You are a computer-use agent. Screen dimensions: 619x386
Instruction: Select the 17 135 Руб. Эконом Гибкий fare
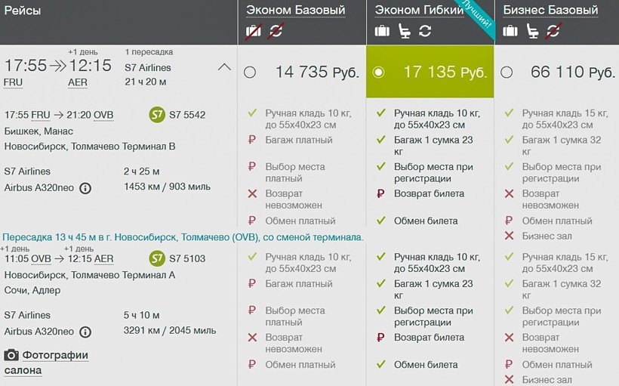coord(379,73)
